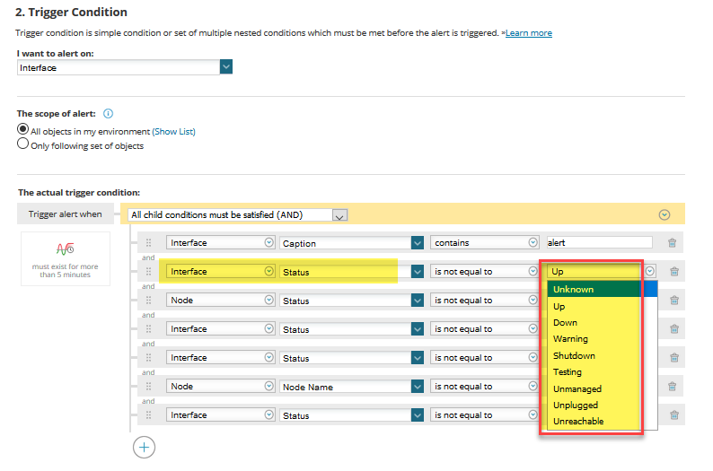Image resolution: width=713 pixels, height=471 pixels.
Task: Click the chevron next to the Up value field
Action: pos(650,271)
